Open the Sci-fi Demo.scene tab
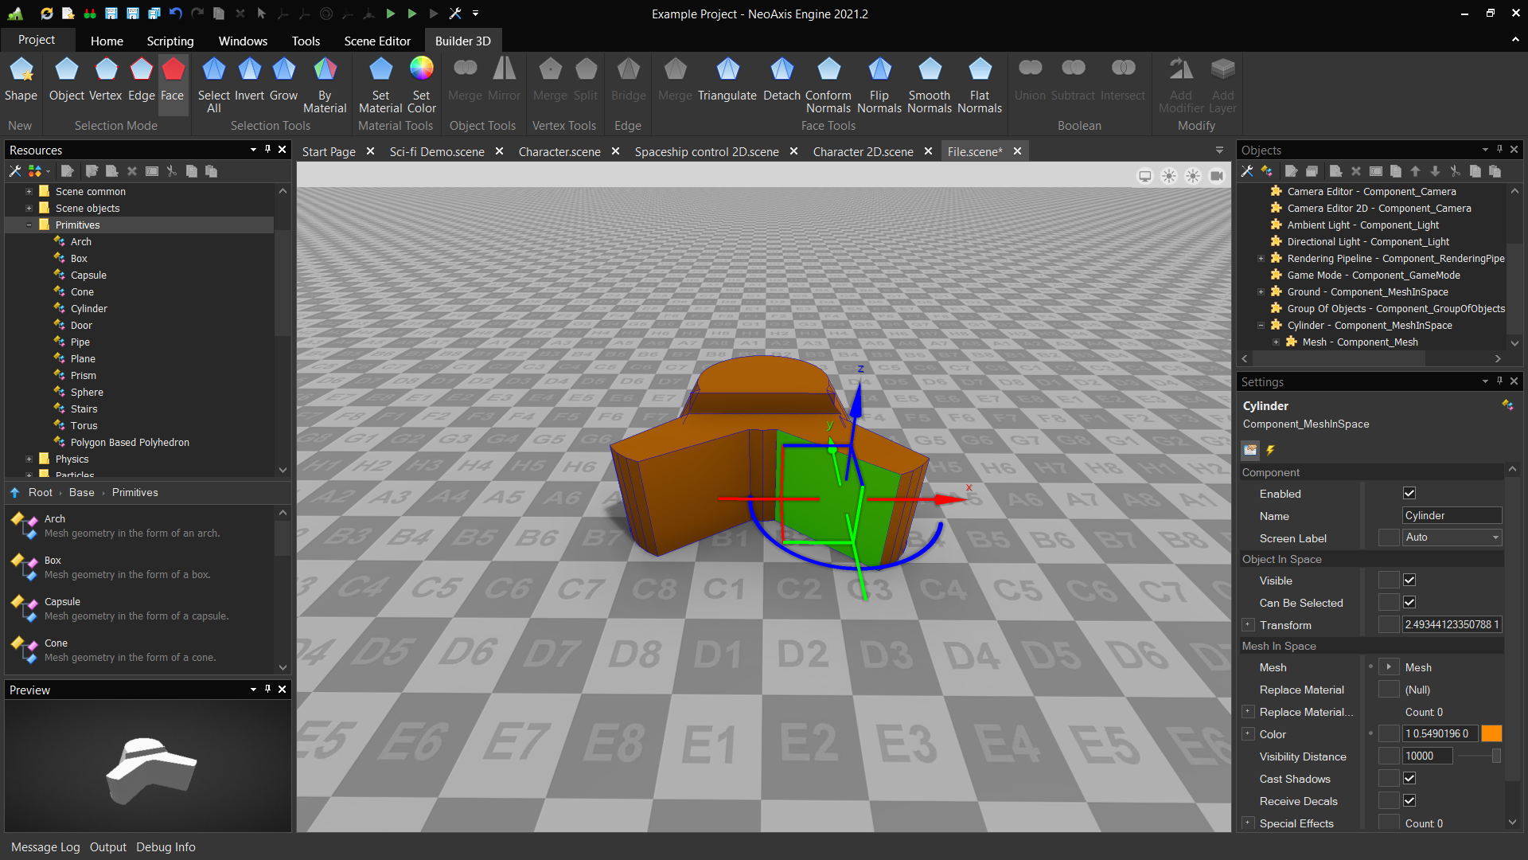 [x=436, y=151]
